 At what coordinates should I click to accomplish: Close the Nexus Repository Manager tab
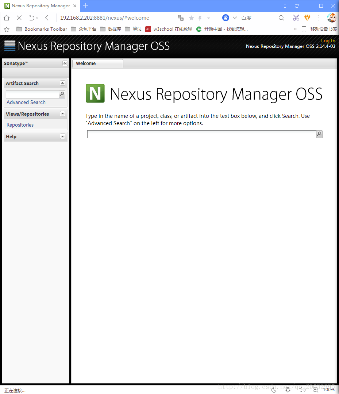(75, 6)
